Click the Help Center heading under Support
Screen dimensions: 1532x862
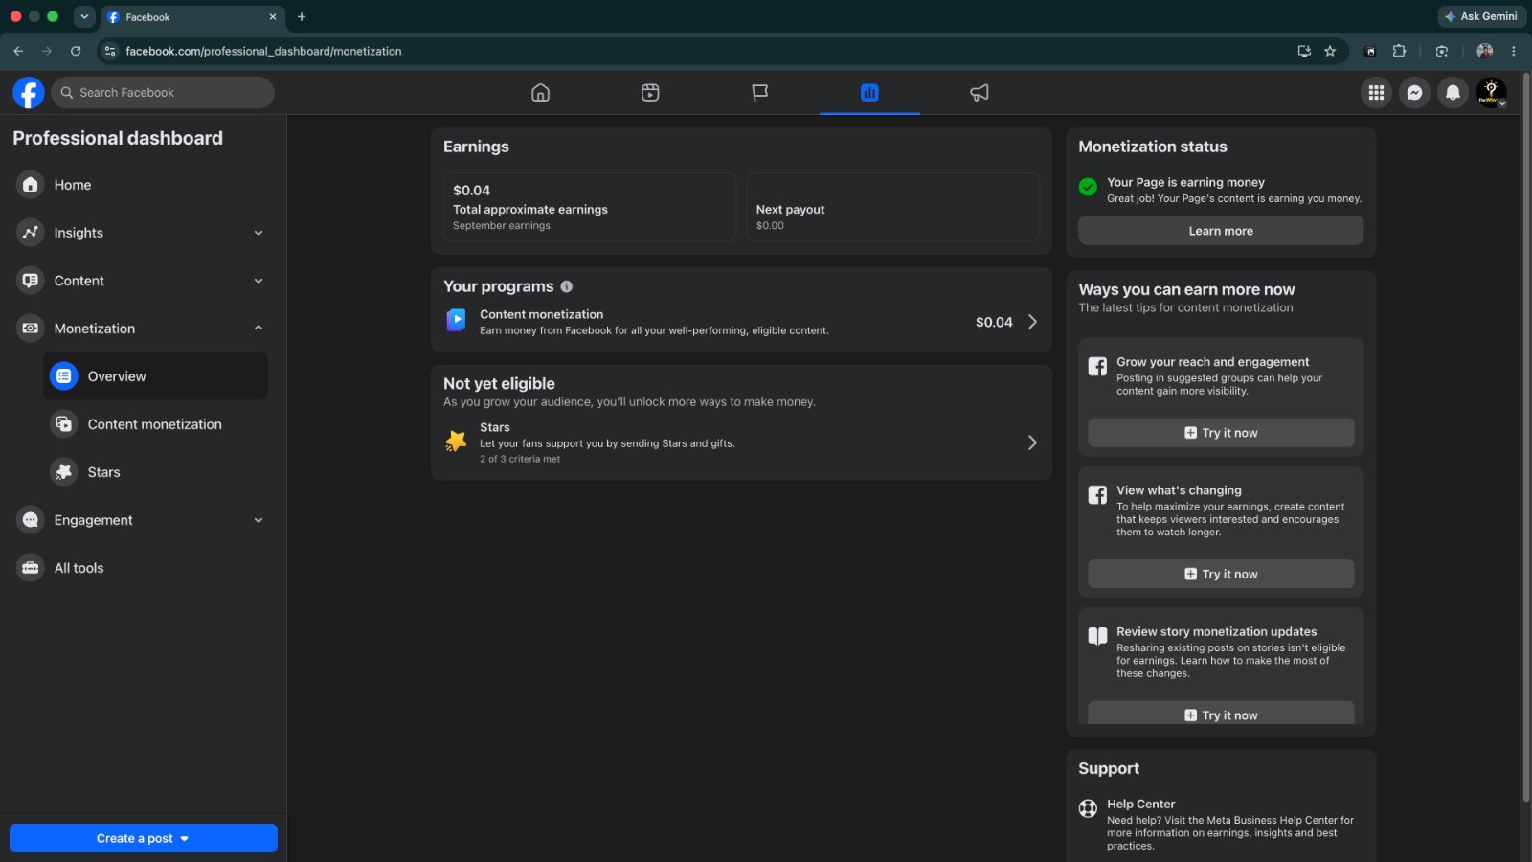[x=1140, y=804]
